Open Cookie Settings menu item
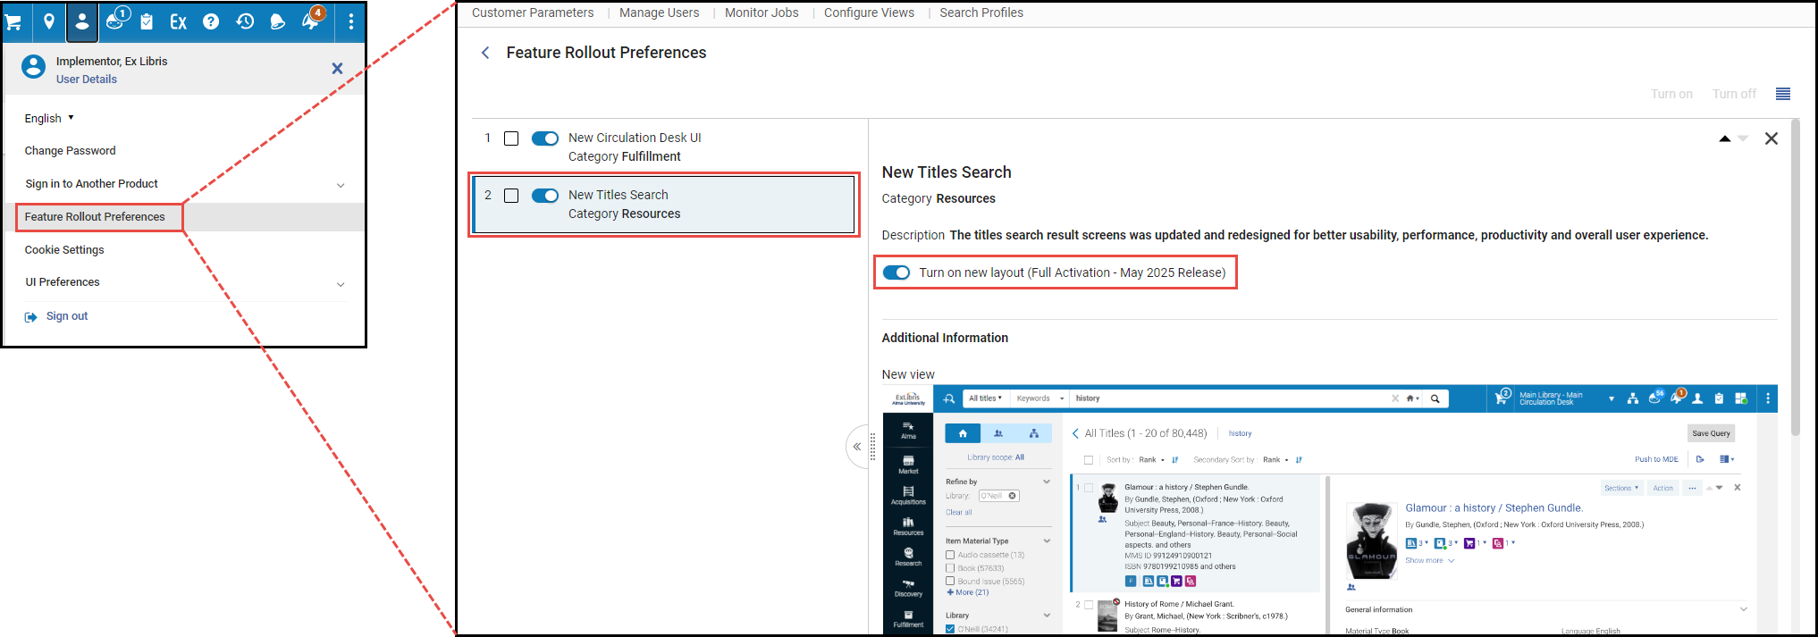Viewport: 1818px width, 637px height. pos(64,250)
